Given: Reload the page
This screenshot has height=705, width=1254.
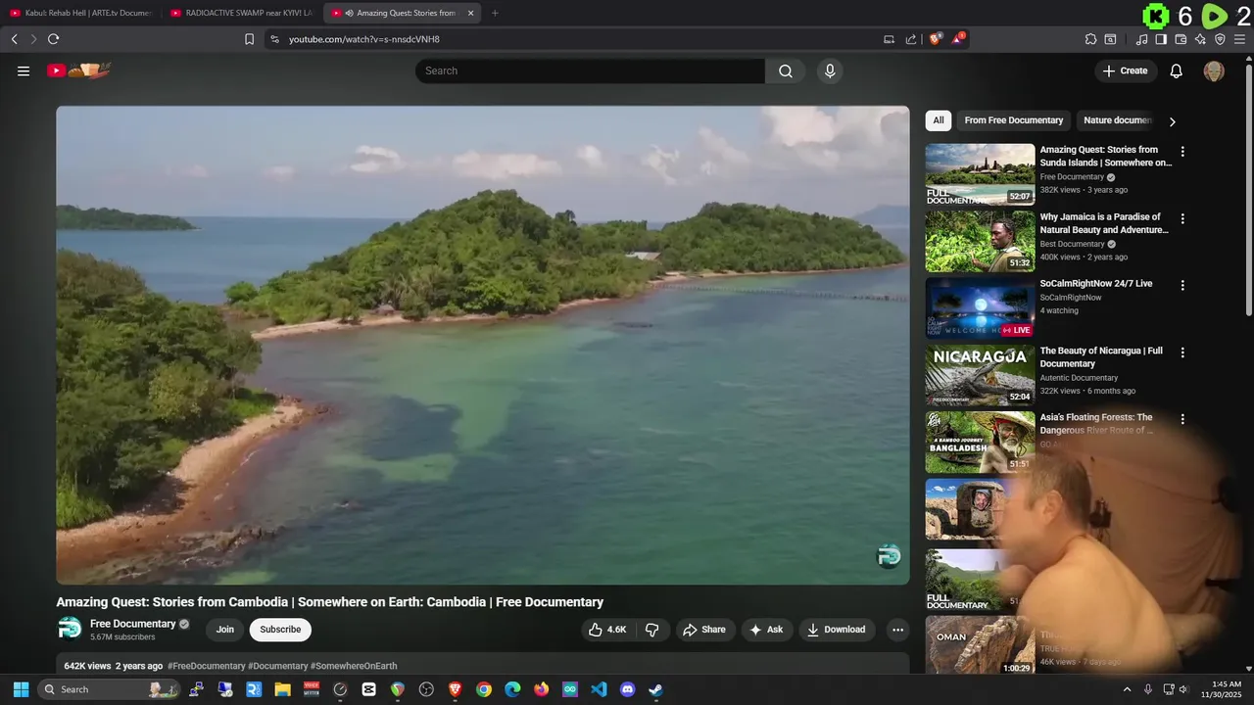Looking at the screenshot, I should [x=53, y=39].
